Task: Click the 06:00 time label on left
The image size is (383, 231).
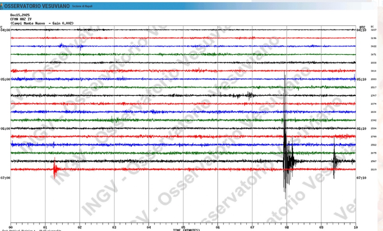Action: click(x=5, y=128)
